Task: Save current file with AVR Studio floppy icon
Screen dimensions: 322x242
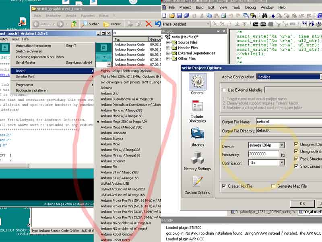Action: coord(180,15)
